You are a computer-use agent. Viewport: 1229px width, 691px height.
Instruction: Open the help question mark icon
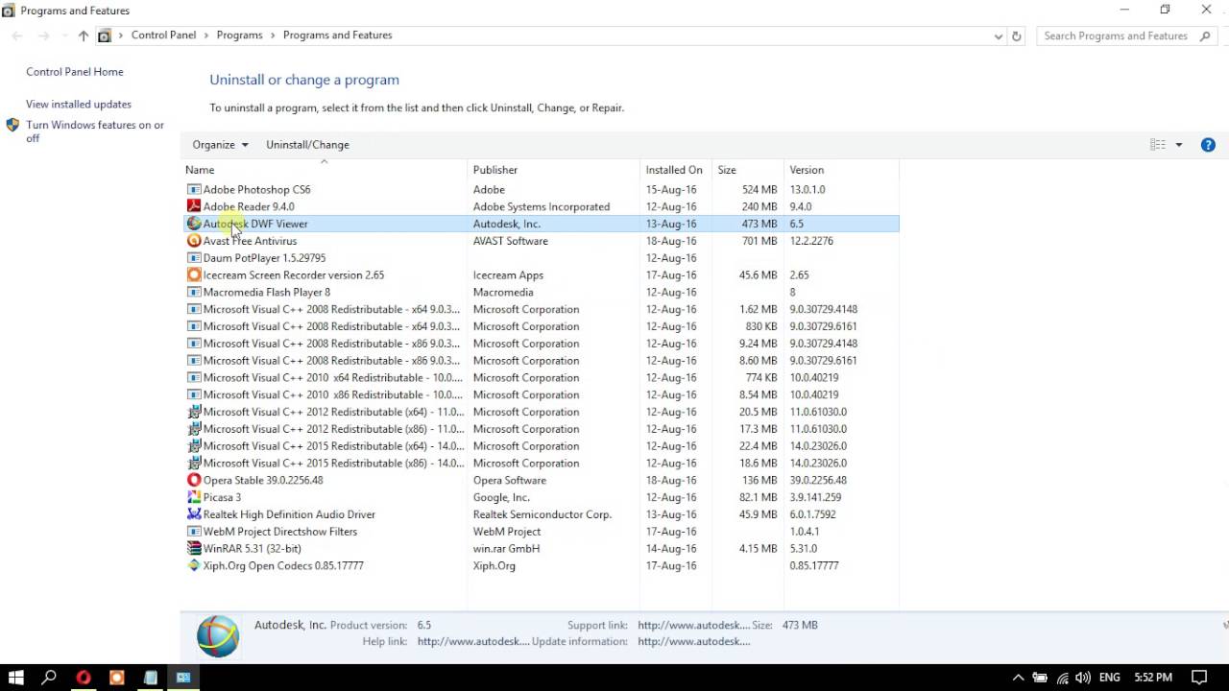1208,145
